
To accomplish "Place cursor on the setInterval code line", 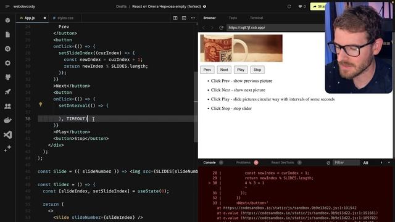I will tap(83, 105).
